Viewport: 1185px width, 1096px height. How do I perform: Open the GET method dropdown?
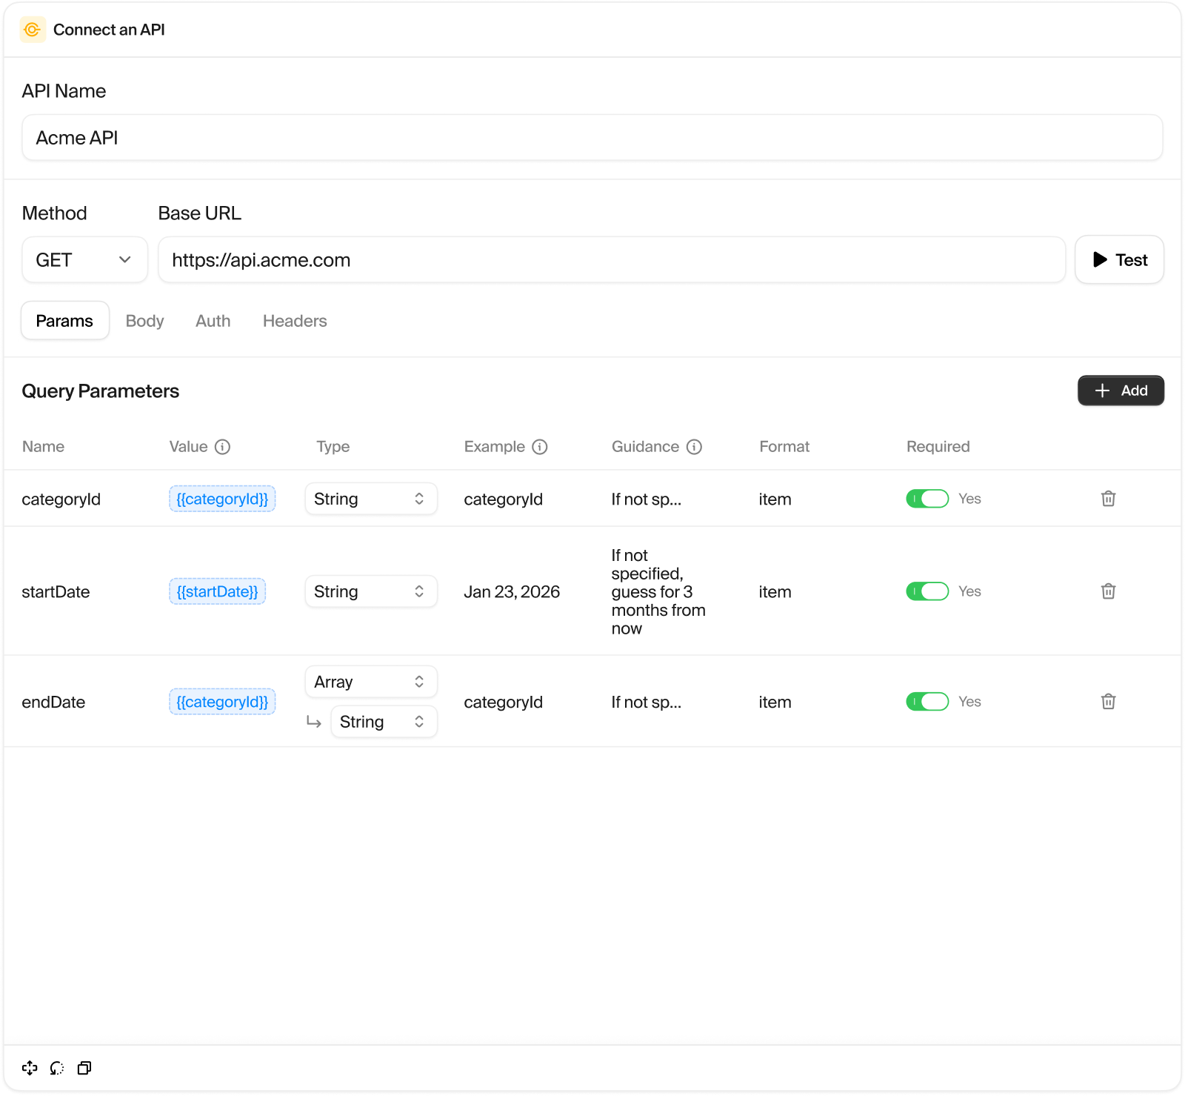pos(84,260)
